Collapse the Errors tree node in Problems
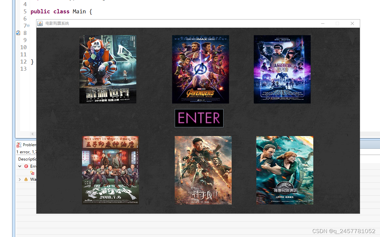 click(x=20, y=166)
